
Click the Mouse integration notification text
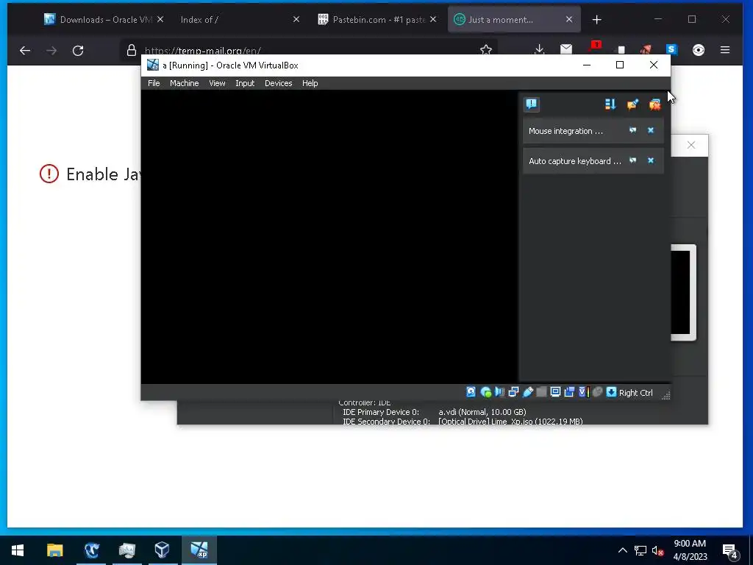coord(565,131)
